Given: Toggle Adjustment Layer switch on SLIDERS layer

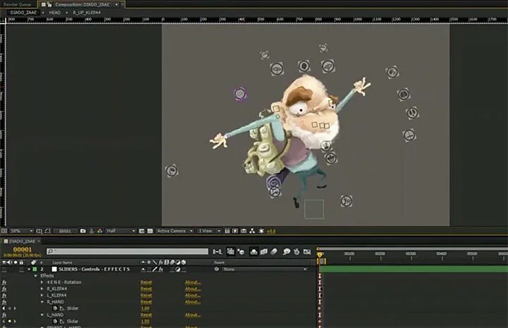Looking at the screenshot, I should click(178, 269).
